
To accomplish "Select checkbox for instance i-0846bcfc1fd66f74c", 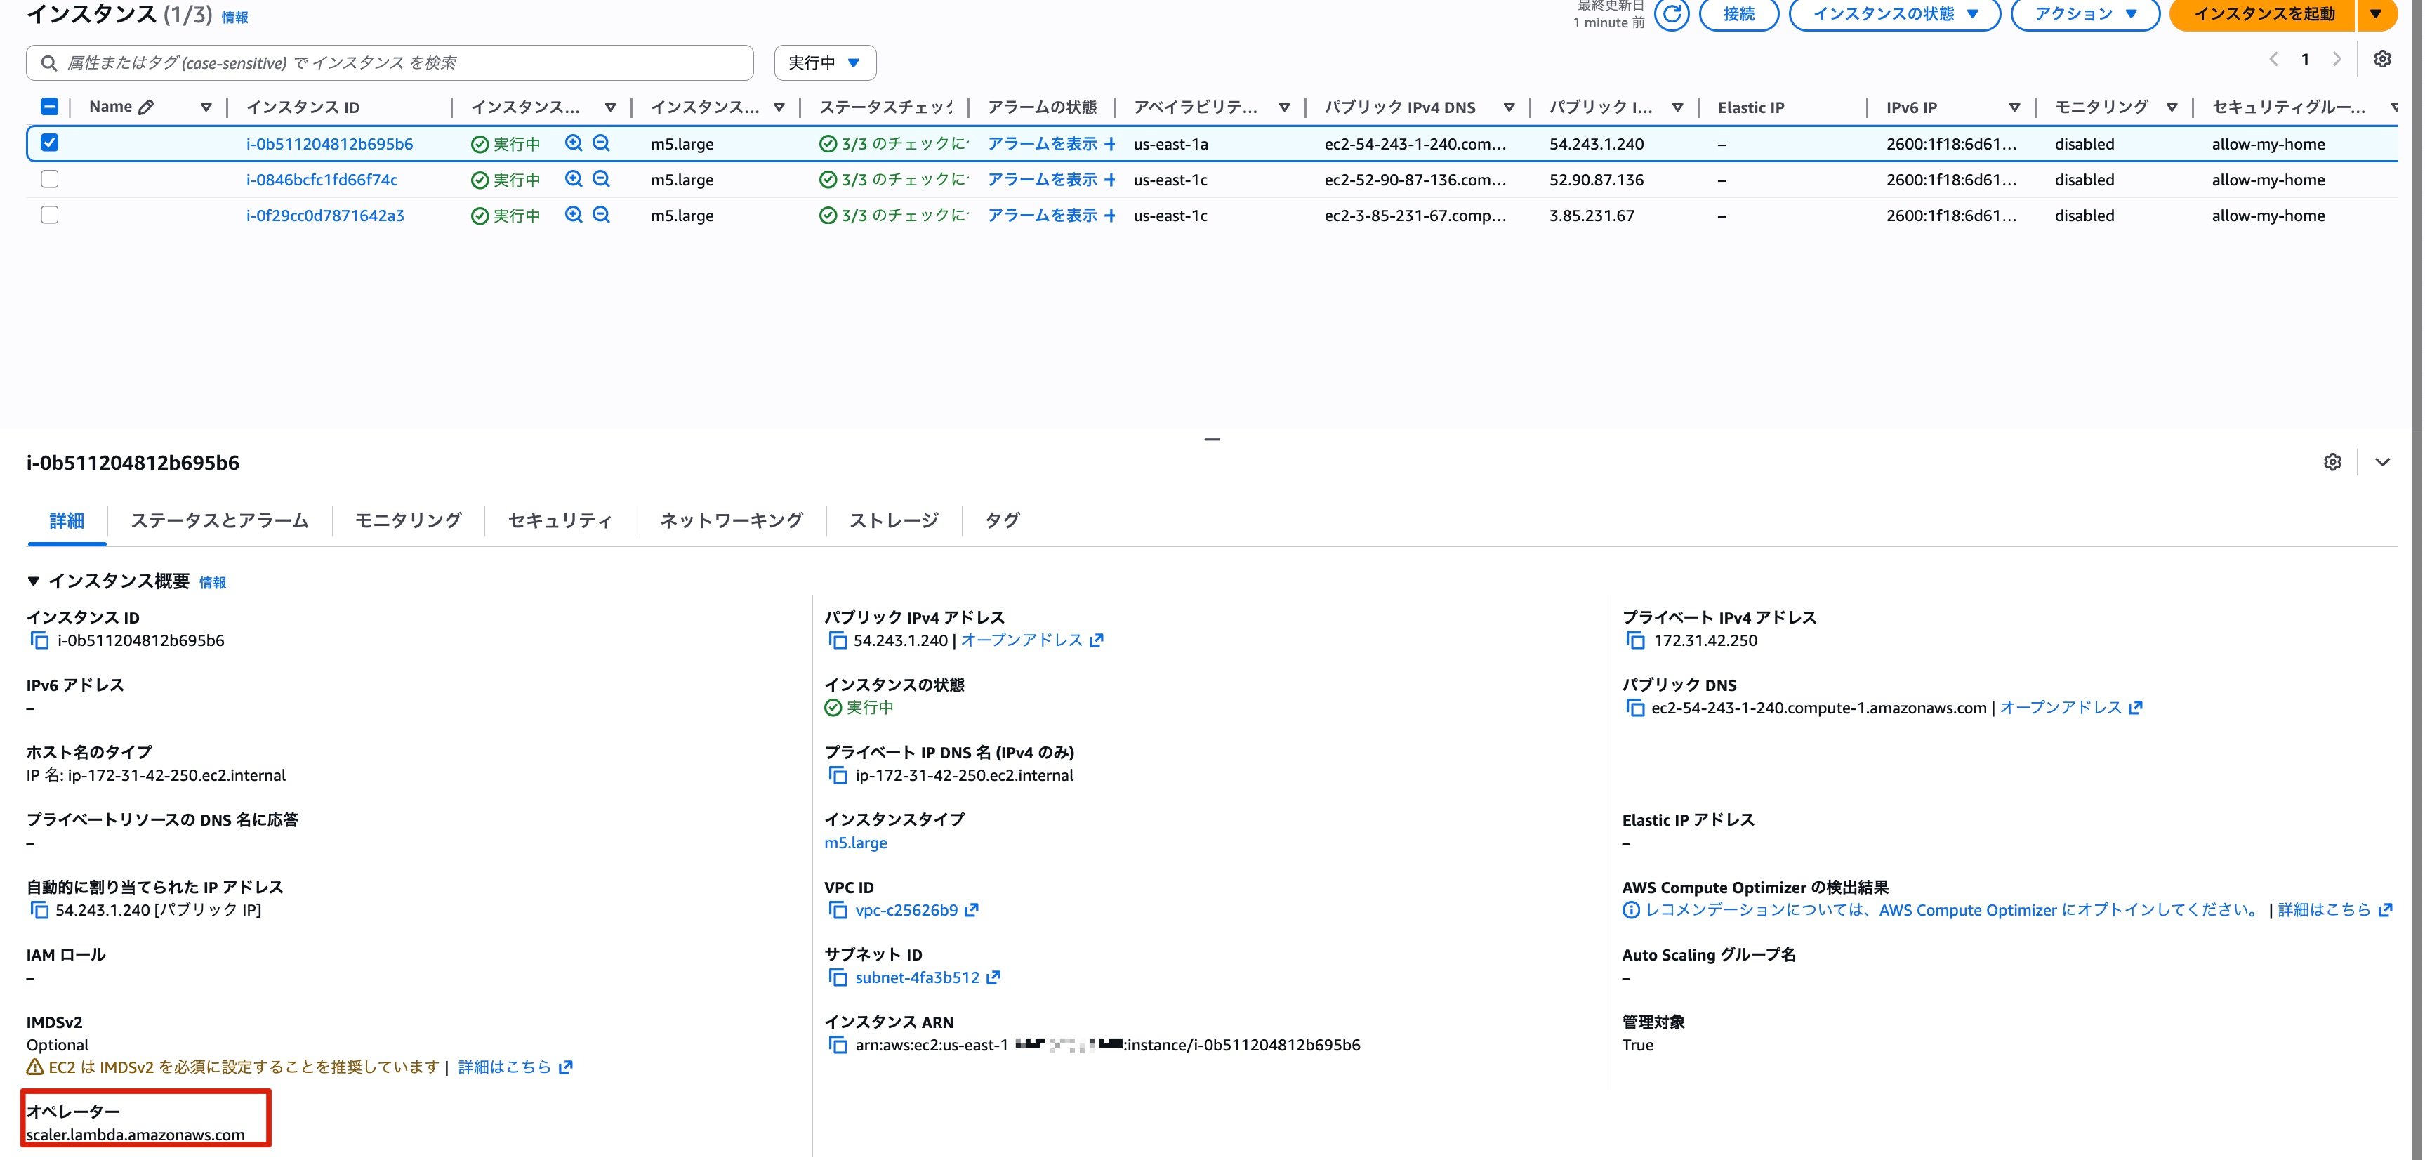I will pyautogui.click(x=50, y=179).
